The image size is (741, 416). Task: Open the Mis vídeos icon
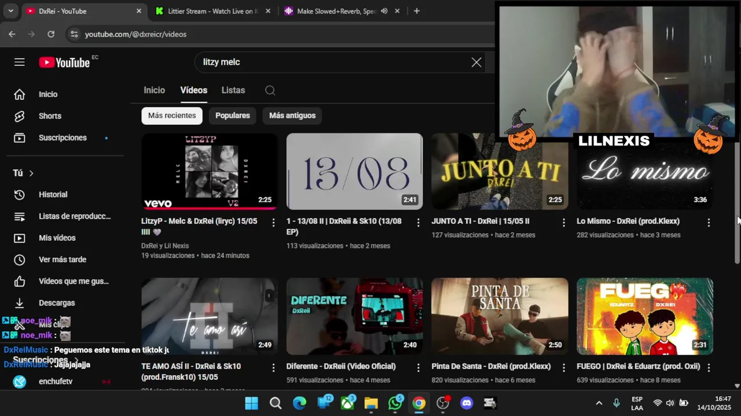(20, 238)
